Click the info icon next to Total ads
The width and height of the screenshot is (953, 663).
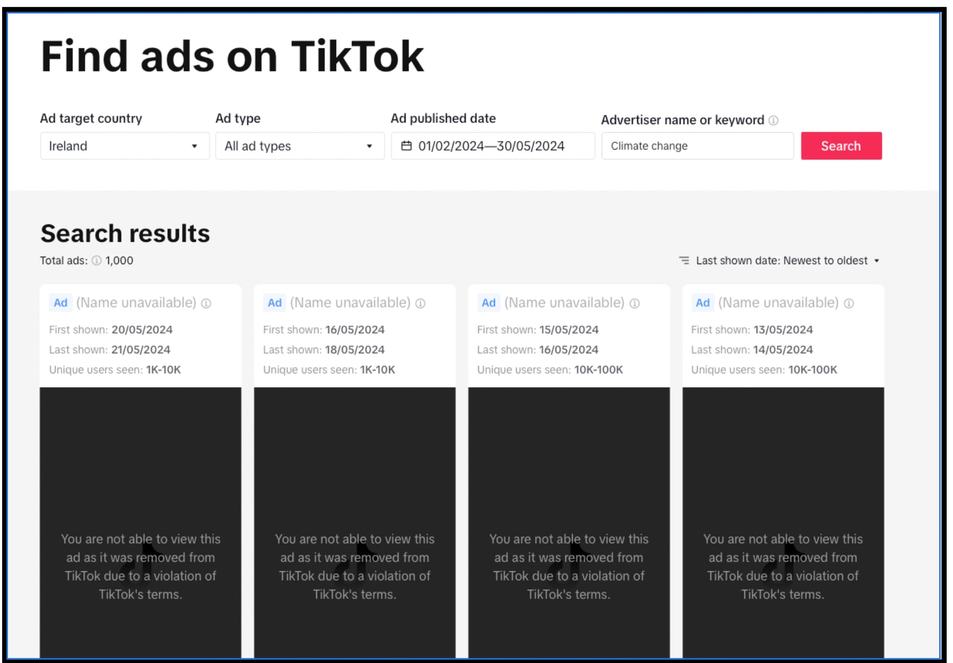click(97, 260)
